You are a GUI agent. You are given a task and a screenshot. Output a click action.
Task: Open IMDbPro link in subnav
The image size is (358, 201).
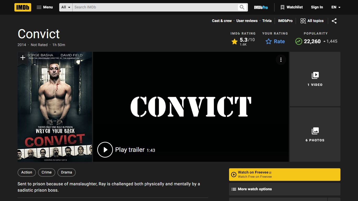click(x=285, y=21)
